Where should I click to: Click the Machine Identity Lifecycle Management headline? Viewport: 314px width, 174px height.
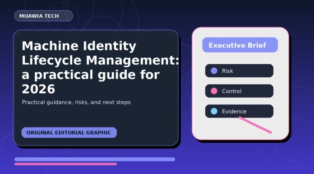click(100, 67)
